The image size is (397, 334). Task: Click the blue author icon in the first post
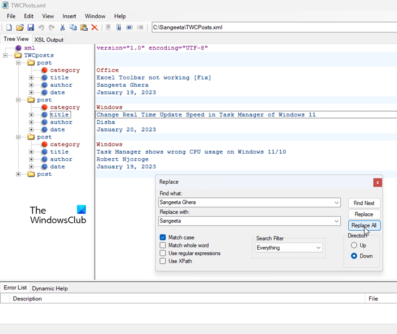(x=45, y=85)
